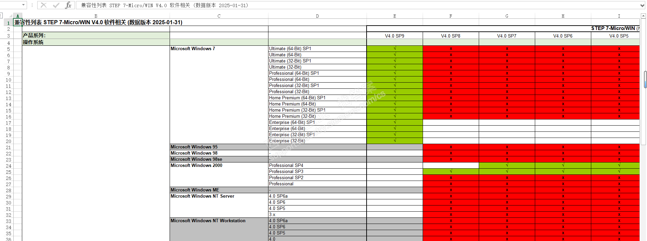The image size is (647, 241).
Task: Select row 1 header
Action: point(9,23)
